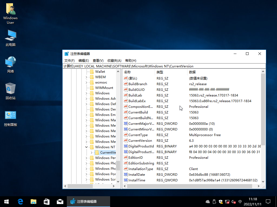
Task: Open the 查看(V) menu
Action: click(x=98, y=61)
